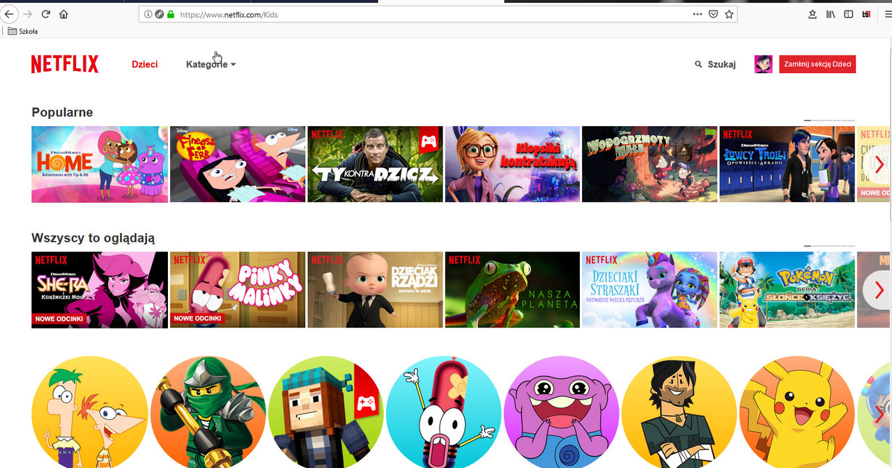Open Pokémon Słońce i Księżyc title
Image resolution: width=892 pixels, height=468 pixels.
(x=787, y=290)
